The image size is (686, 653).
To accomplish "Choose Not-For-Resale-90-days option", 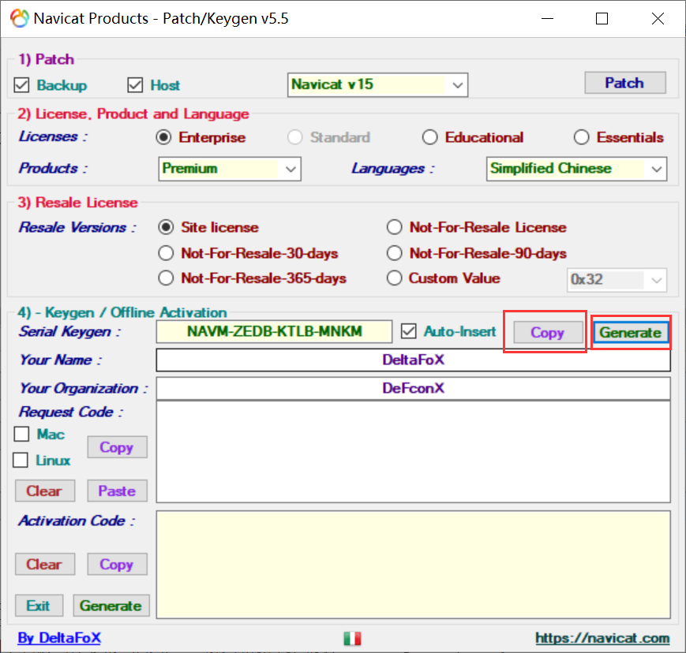I will point(394,253).
